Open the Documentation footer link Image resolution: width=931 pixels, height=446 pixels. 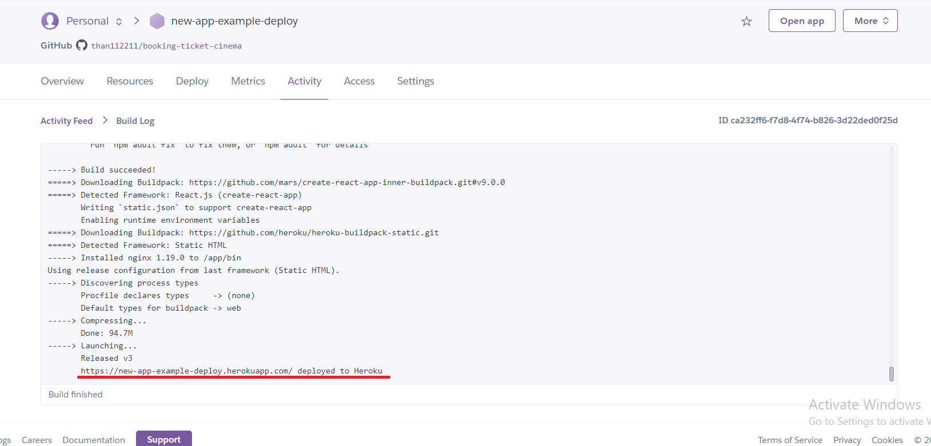pos(94,440)
